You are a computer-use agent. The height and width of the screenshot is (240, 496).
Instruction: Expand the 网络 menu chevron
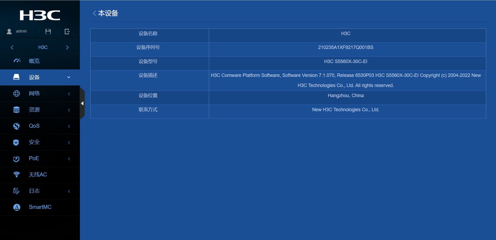click(x=69, y=94)
